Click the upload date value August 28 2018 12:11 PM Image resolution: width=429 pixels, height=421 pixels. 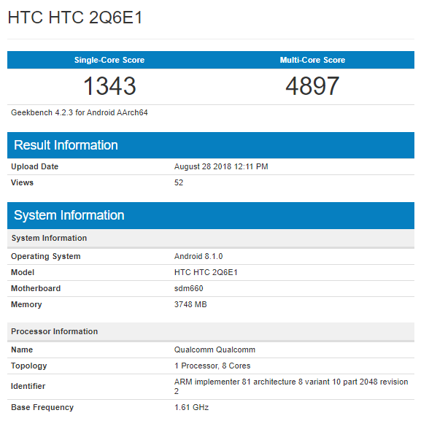[221, 166]
